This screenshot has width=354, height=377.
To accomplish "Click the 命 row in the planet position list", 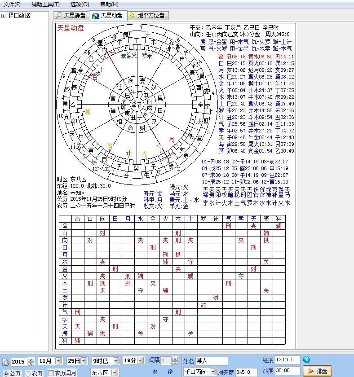I will click(x=257, y=57).
